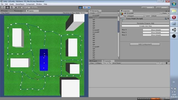Open the File menu
The width and height of the screenshot is (178, 100).
coord(2,4)
